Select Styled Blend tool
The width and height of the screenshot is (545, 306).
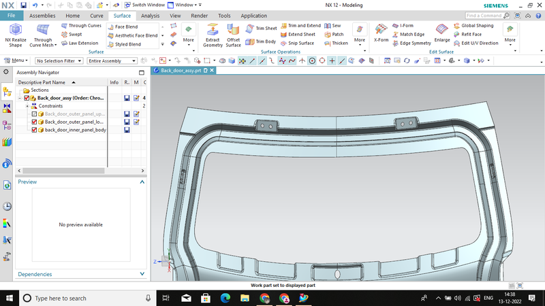[124, 44]
